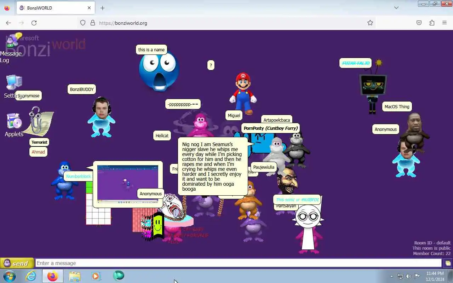The image size is (453, 283).
Task: Expand the list all tabs dropdown
Action: tap(396, 8)
